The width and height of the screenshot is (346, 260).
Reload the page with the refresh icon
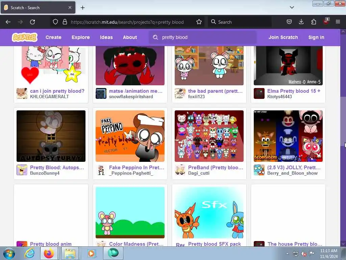click(32, 22)
